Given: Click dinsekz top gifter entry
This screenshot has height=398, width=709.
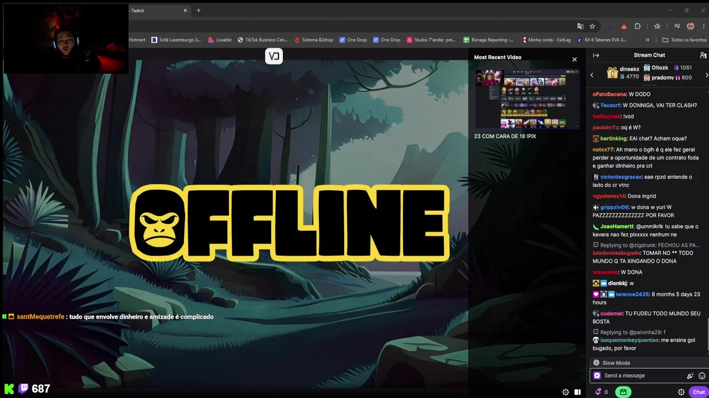Looking at the screenshot, I should tap(623, 73).
